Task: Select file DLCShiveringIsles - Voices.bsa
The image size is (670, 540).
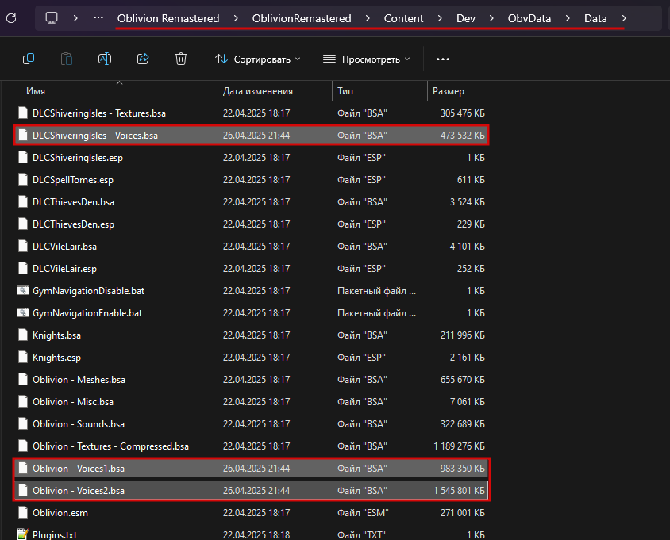Action: pyautogui.click(x=251, y=136)
